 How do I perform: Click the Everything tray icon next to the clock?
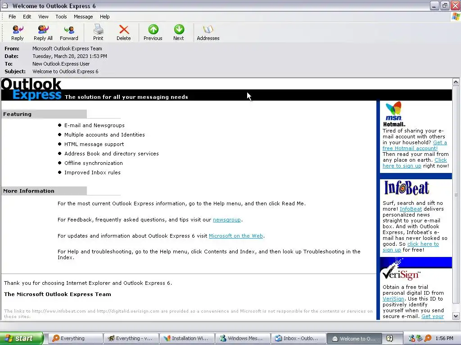coord(428,338)
